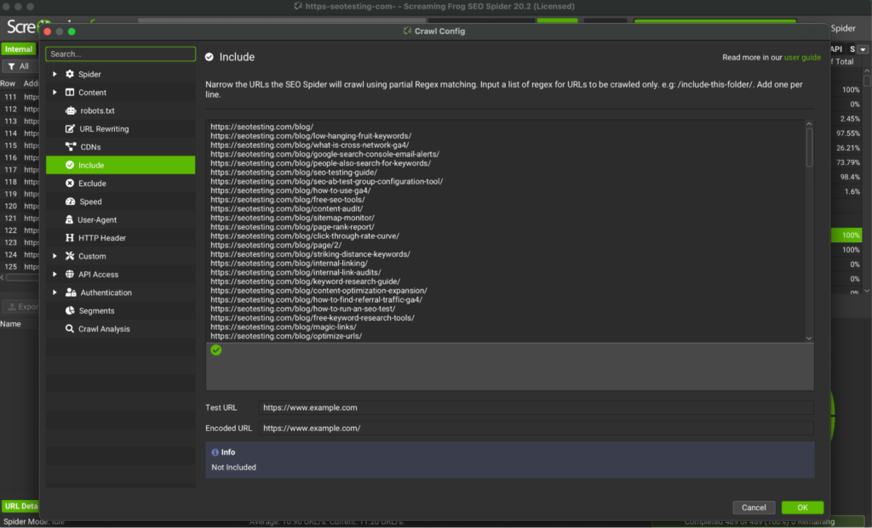872x528 pixels.
Task: Select the CDNs icon in sidebar
Action: 71,147
